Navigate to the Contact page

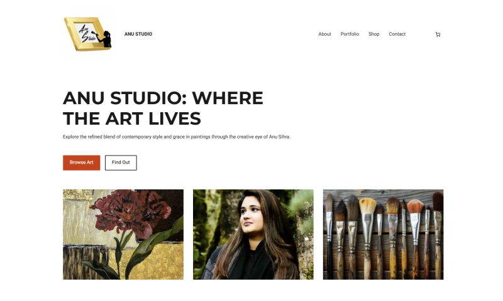click(x=397, y=34)
